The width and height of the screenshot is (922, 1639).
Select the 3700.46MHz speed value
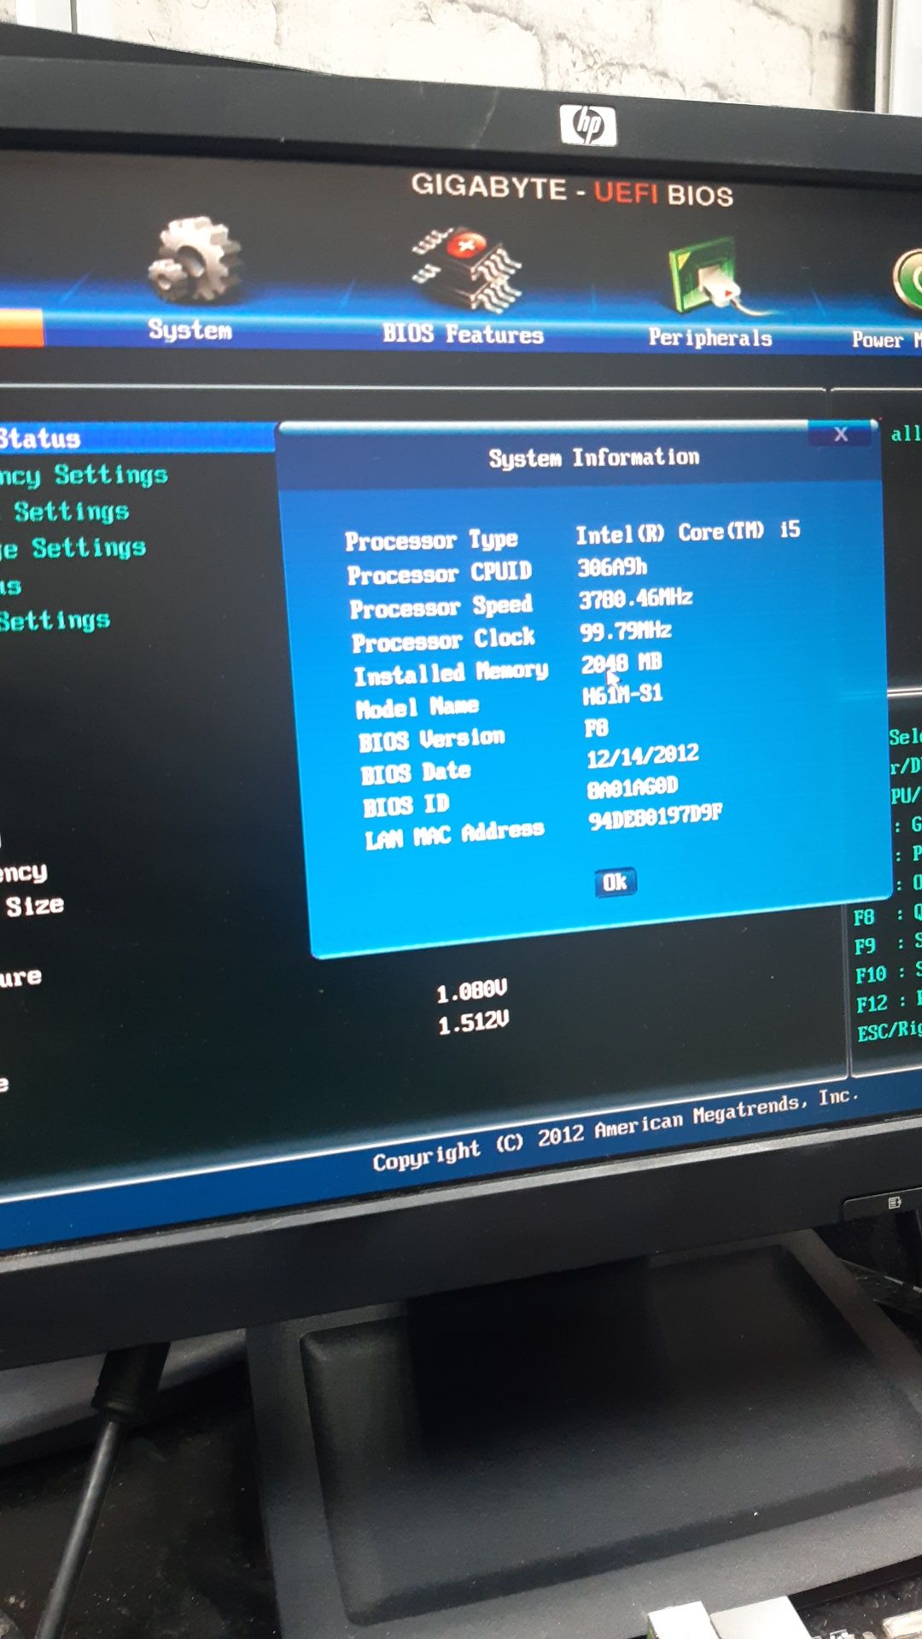point(636,598)
